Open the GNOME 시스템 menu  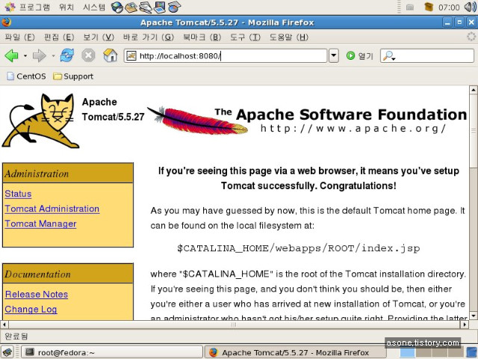(x=94, y=7)
